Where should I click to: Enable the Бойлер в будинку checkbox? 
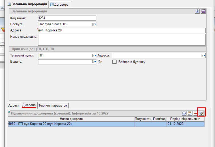(x=115, y=62)
